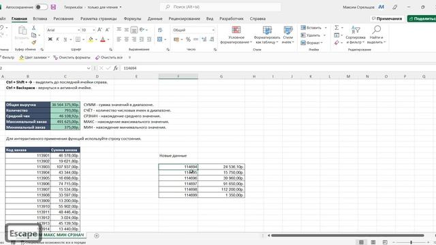Open the Общий number format dropdown
Screen dimensions: 436x245
(x=213, y=30)
